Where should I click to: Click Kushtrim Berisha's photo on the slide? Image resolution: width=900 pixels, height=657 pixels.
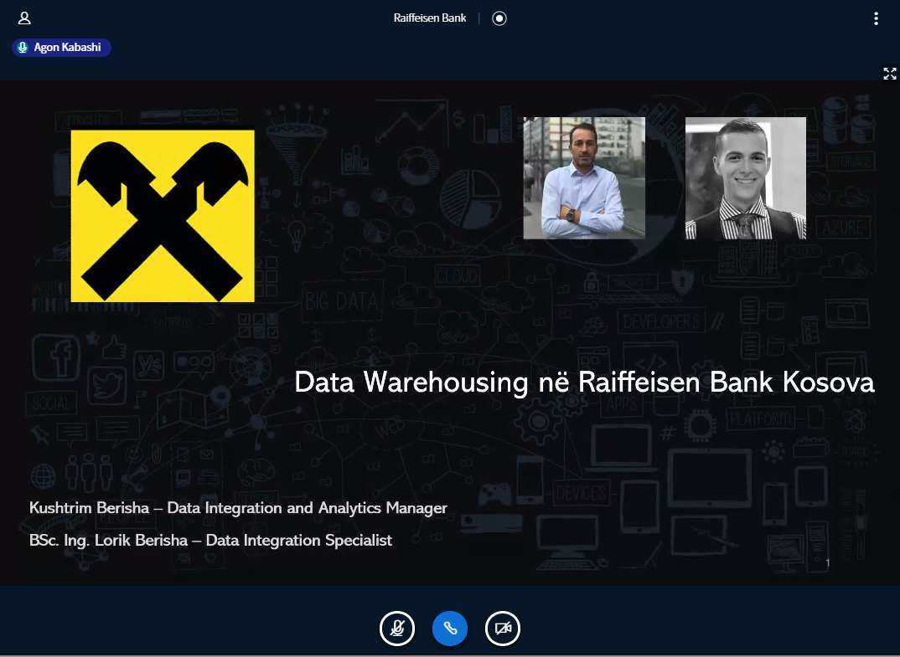583,177
